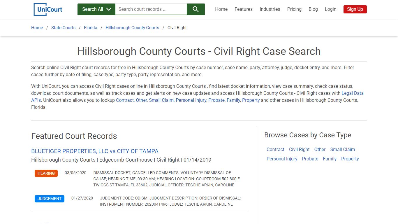
Task: Select the Browse Cases by Case Type heading
Action: [308, 135]
